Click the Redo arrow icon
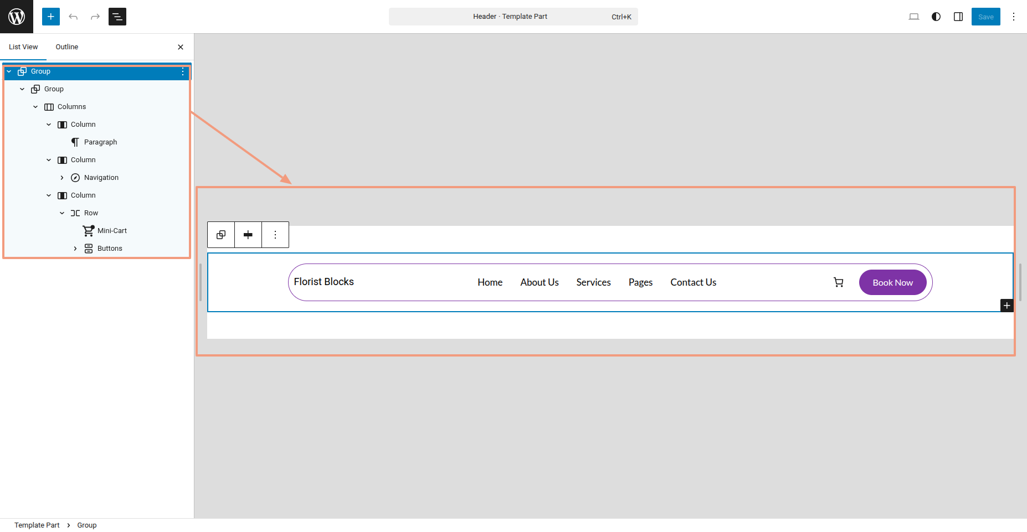This screenshot has height=532, width=1027. click(95, 17)
